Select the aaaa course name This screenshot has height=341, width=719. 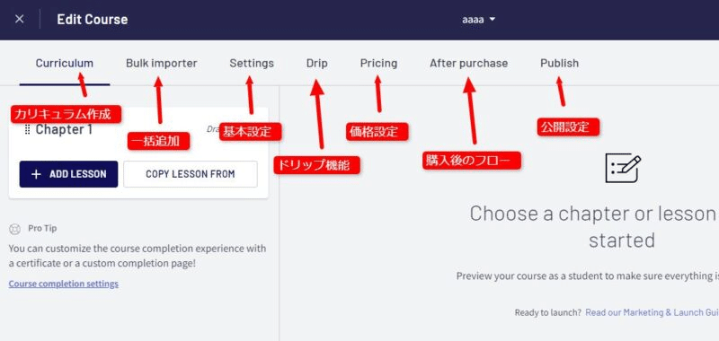tap(473, 20)
